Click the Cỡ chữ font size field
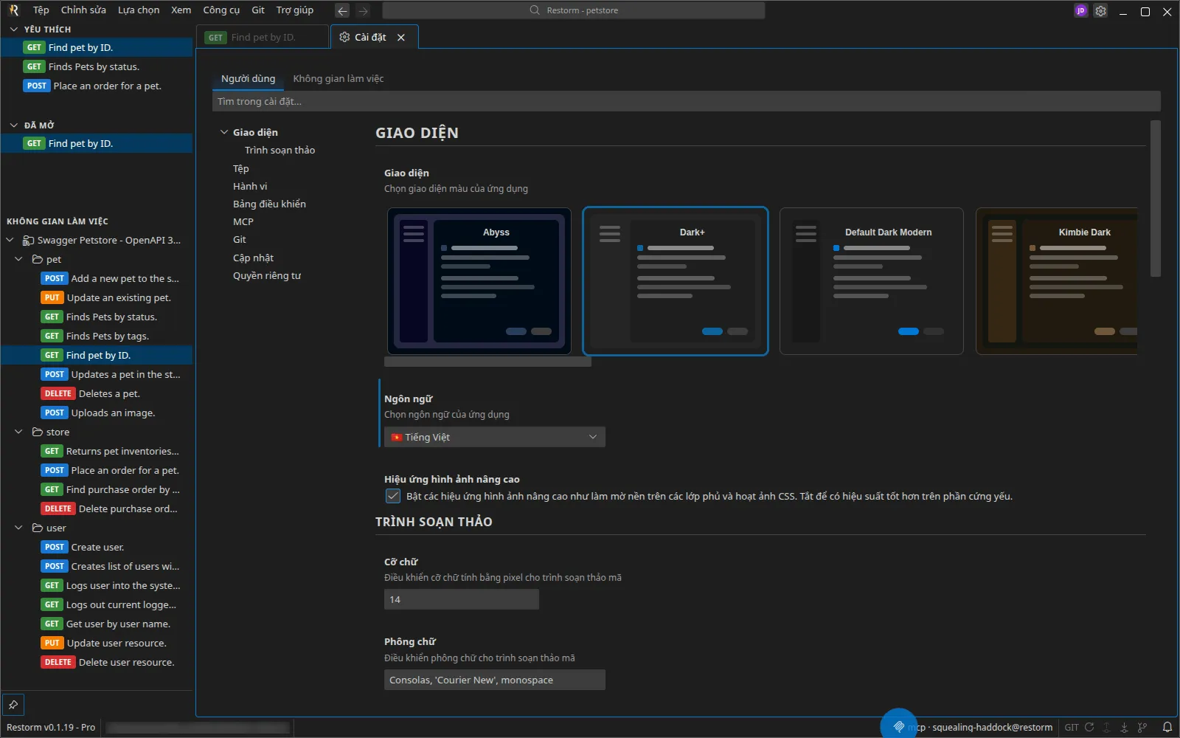The width and height of the screenshot is (1180, 738). pyautogui.click(x=462, y=599)
